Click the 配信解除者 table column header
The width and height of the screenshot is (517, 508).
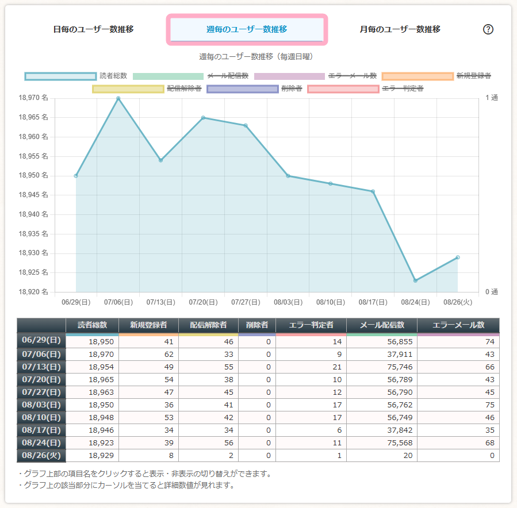[x=208, y=325]
